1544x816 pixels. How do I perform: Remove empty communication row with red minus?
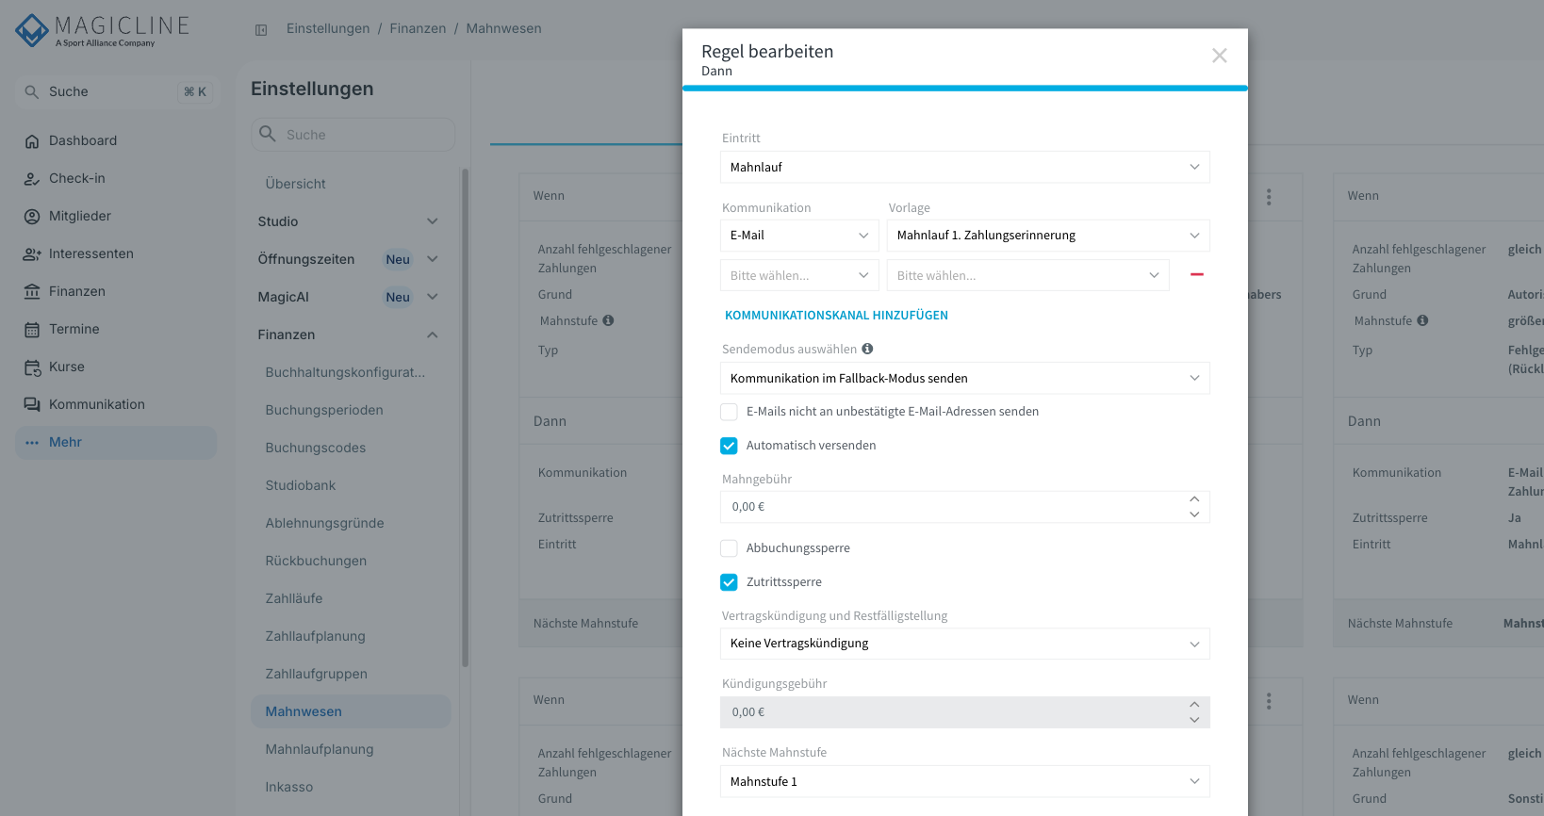[x=1196, y=274]
